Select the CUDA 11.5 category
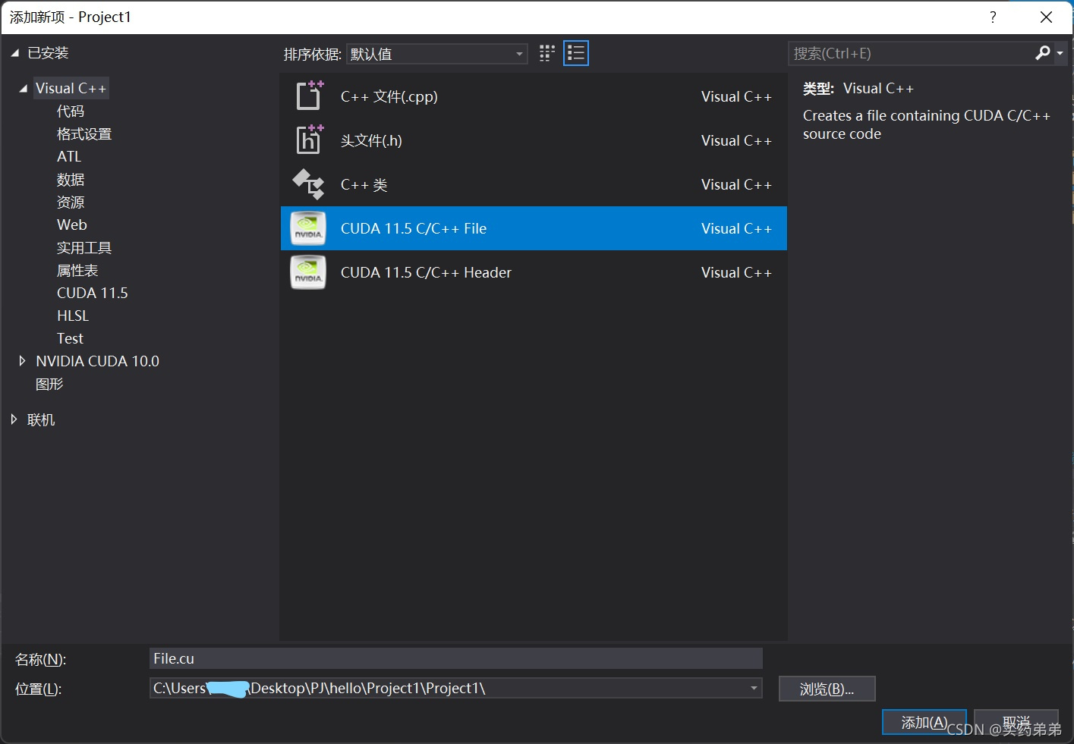This screenshot has height=744, width=1074. (x=93, y=294)
